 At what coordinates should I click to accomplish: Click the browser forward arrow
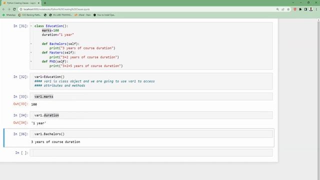9,9
